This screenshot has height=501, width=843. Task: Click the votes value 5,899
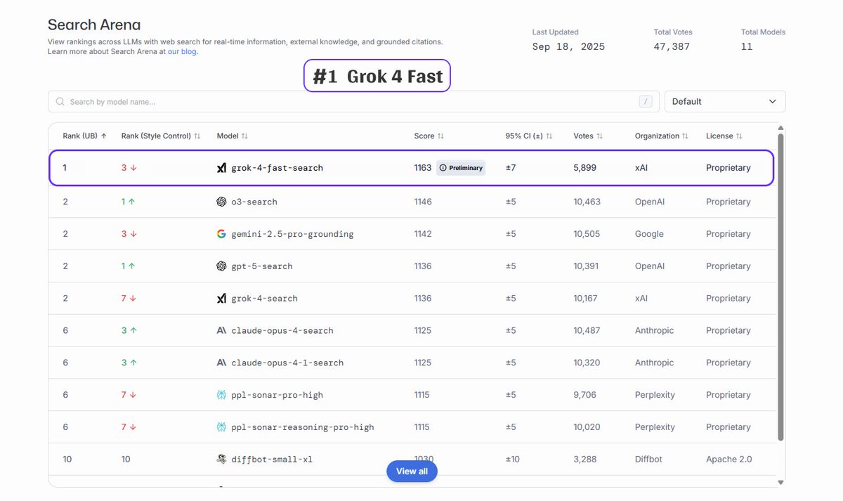[x=585, y=168]
